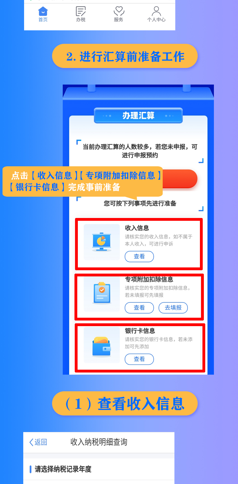Screen dimensions: 238x484
Task: Select the 办理汇算 header tab
Action: click(138, 115)
